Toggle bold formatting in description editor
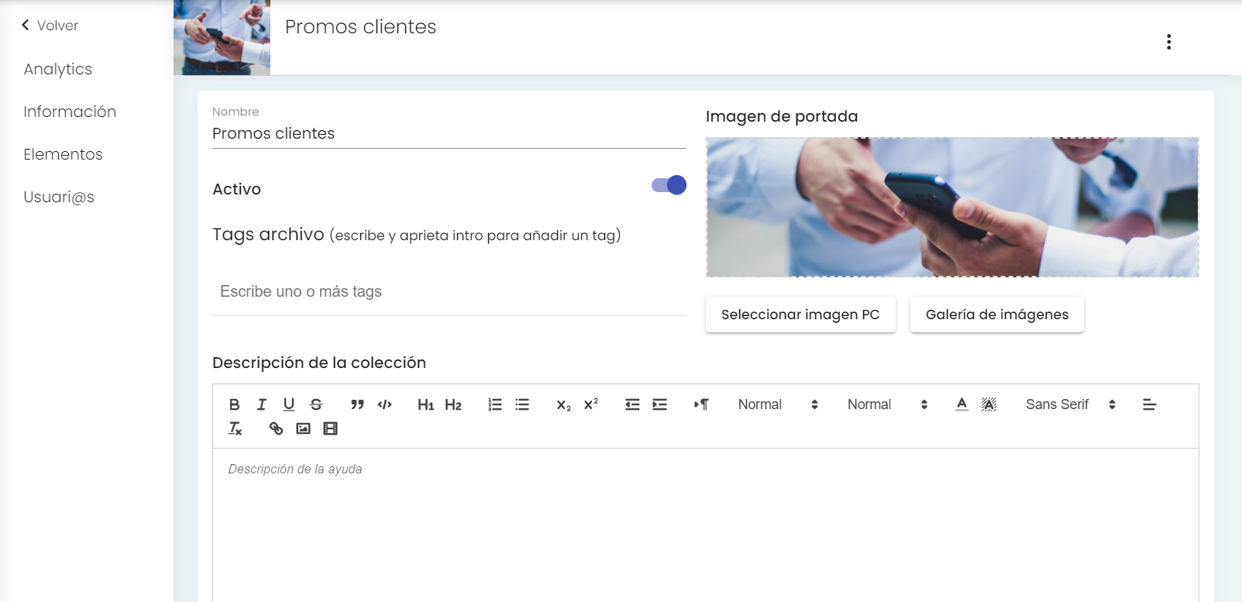Screen dimensions: 1242x602 (235, 404)
